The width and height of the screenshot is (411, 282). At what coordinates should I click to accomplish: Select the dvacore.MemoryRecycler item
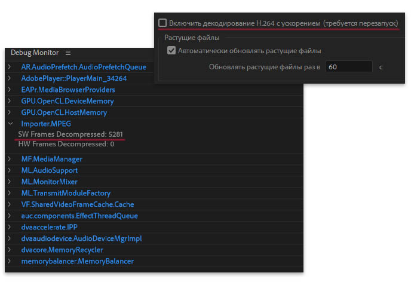[x=62, y=250]
